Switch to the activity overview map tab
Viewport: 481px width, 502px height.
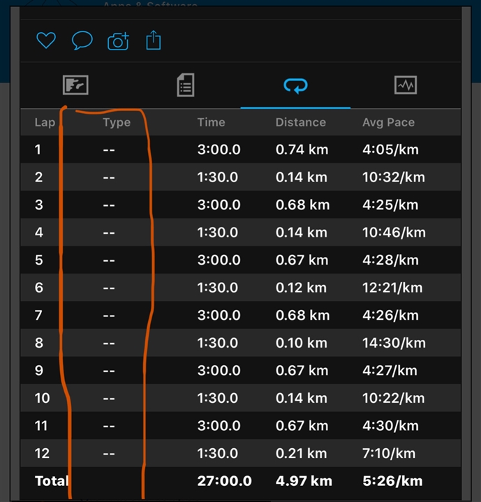(x=75, y=86)
